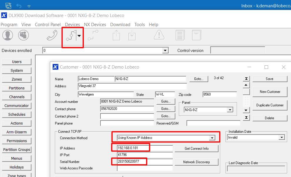The width and height of the screenshot is (291, 177).
Task: Click the Address field Vliegveld 37
Action: [x=132, y=86]
